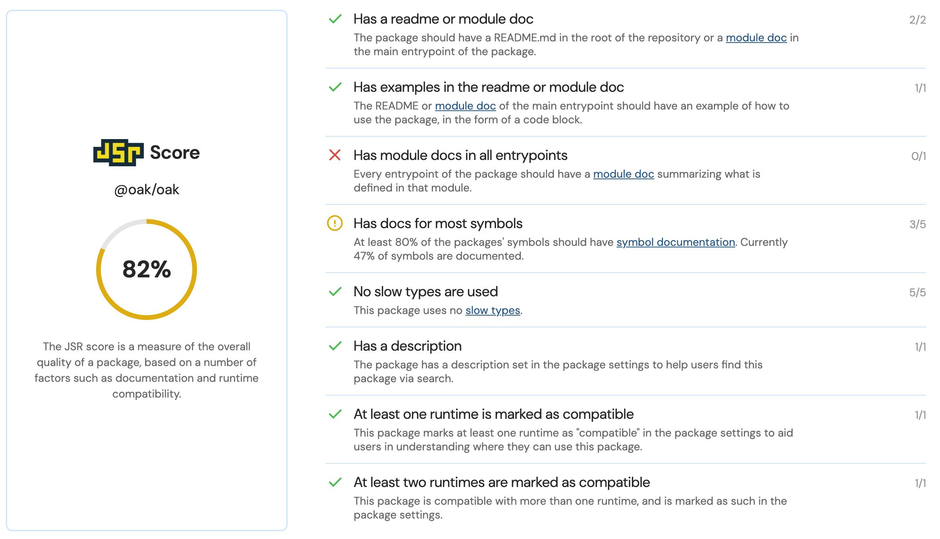Viewport: 940px width, 539px height.
Task: Open the symbol documentation link
Action: (x=675, y=242)
